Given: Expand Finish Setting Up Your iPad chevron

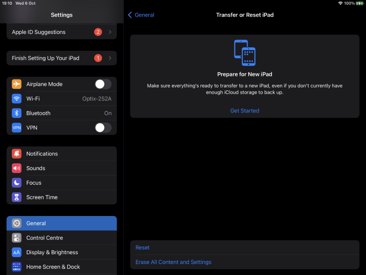Looking at the screenshot, I should coord(110,58).
